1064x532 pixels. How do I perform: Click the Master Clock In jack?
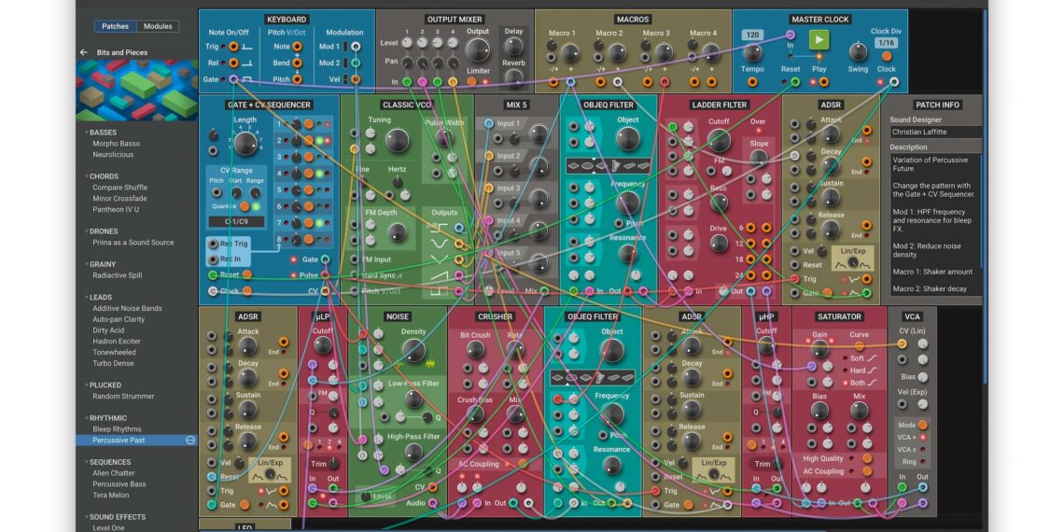(x=790, y=35)
